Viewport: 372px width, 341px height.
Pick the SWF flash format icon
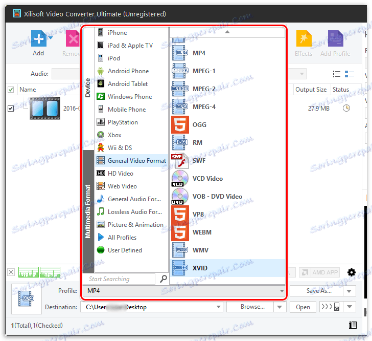(179, 160)
